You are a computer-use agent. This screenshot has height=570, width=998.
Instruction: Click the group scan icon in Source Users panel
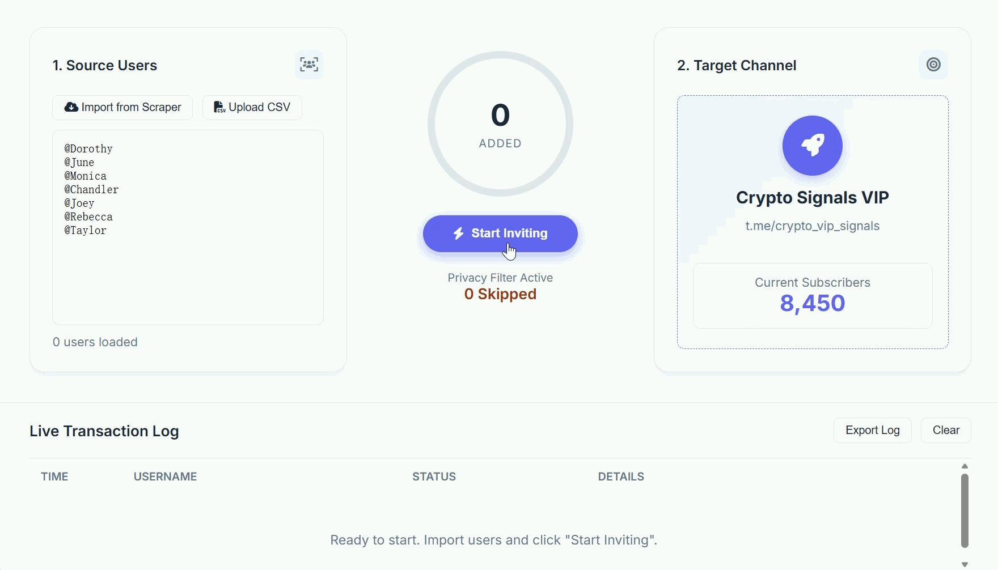tap(308, 65)
